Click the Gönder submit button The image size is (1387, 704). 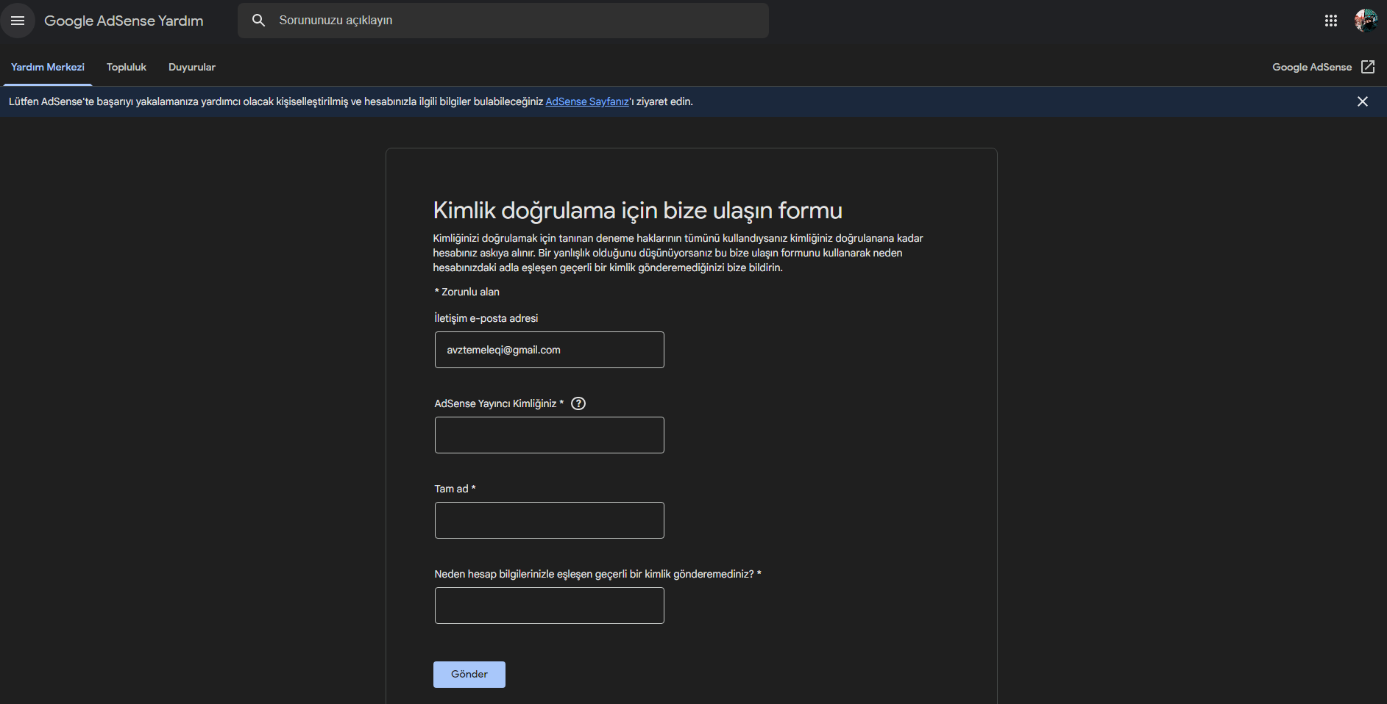469,675
